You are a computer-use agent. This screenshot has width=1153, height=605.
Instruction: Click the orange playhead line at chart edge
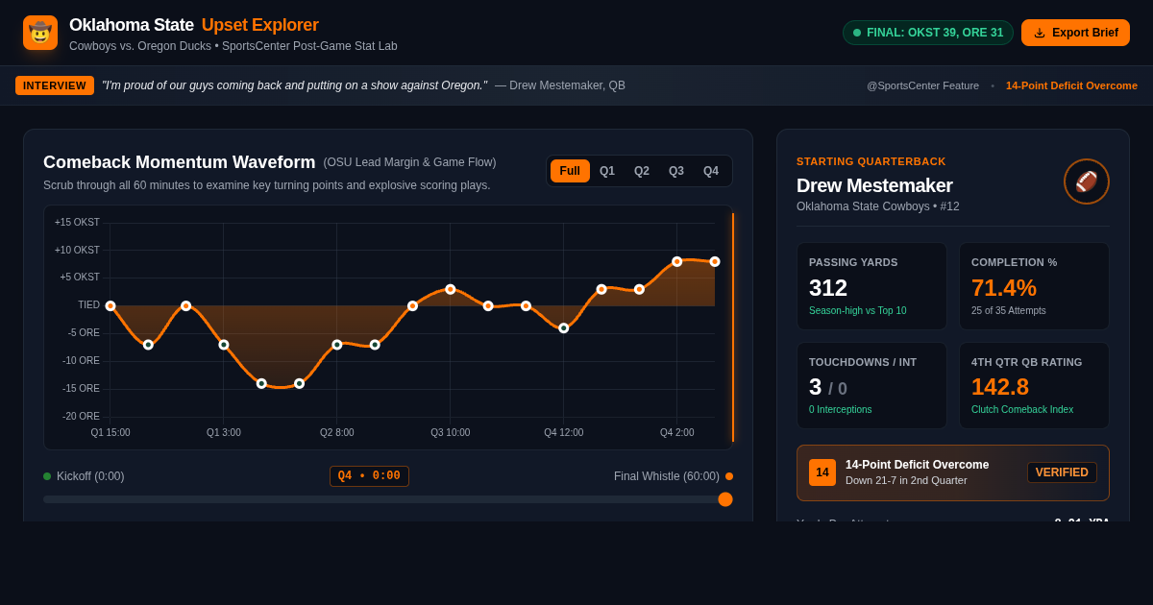point(733,327)
